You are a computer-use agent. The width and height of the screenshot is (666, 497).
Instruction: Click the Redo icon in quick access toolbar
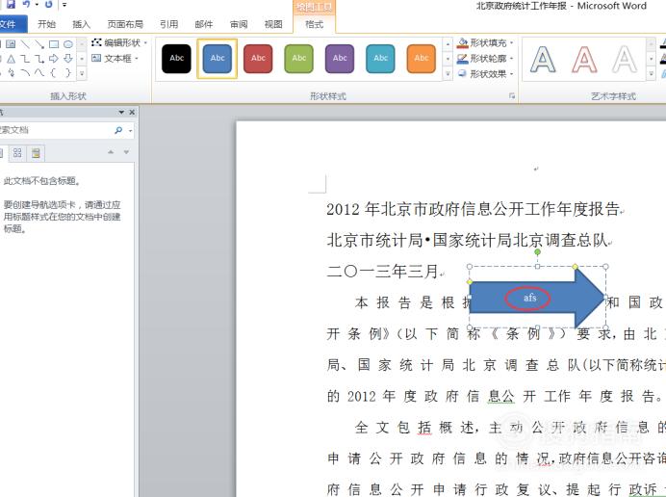click(x=49, y=4)
